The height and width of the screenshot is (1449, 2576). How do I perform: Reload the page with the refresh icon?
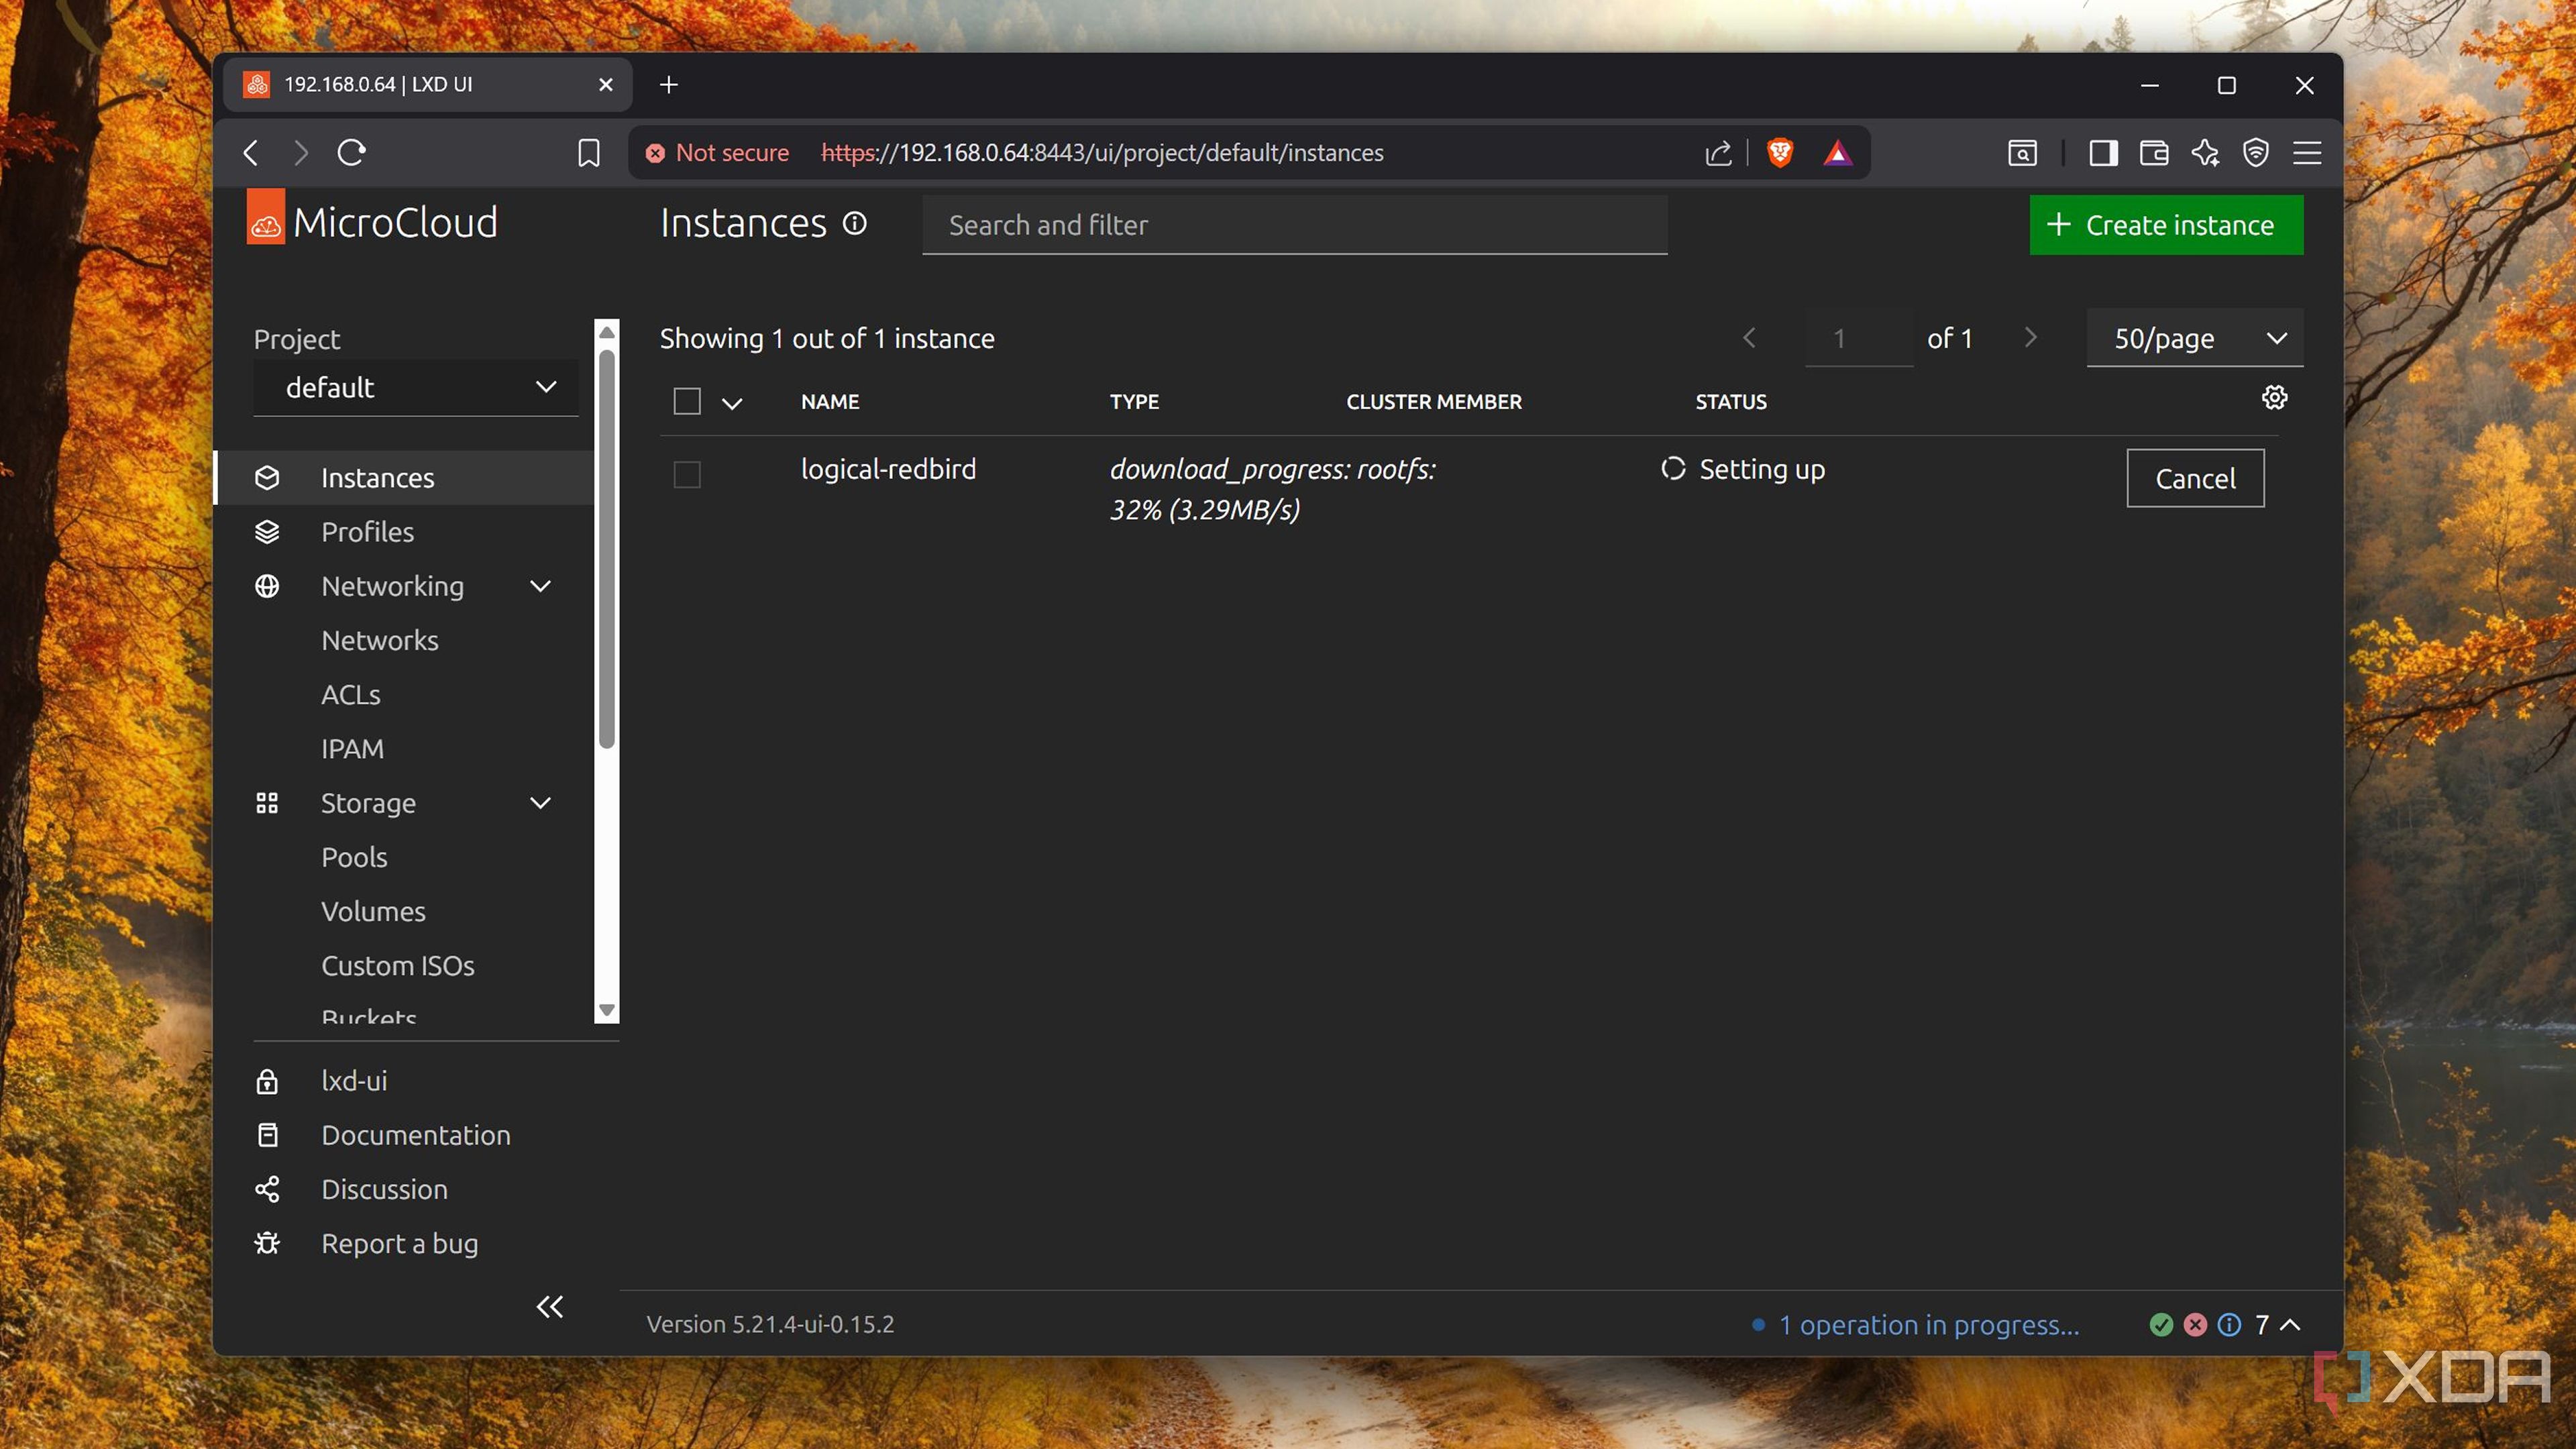point(352,153)
